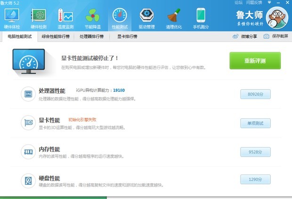Open the 节能降温 fan icon
The image size is (292, 199).
coord(93,16)
